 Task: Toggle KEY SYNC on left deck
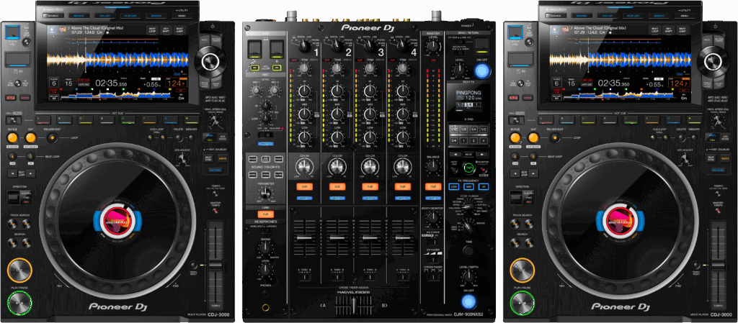pyautogui.click(x=215, y=170)
